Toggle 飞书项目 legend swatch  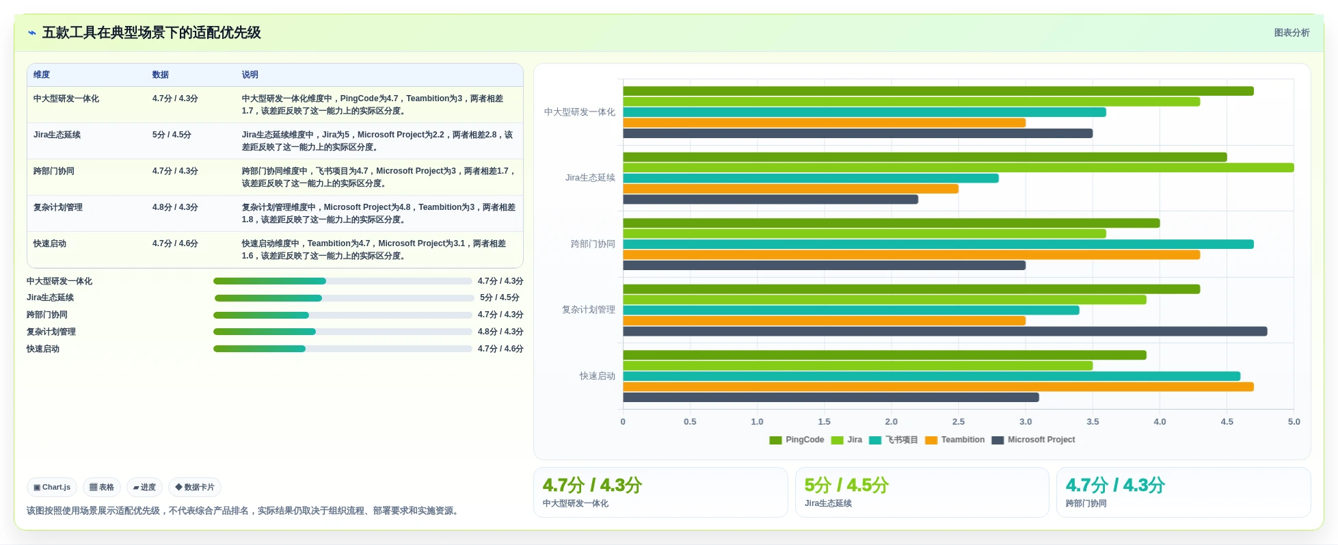coord(875,440)
